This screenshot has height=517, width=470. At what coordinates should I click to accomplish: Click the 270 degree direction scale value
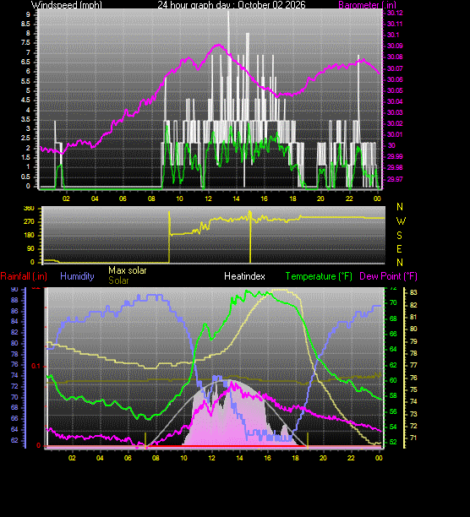[29, 221]
